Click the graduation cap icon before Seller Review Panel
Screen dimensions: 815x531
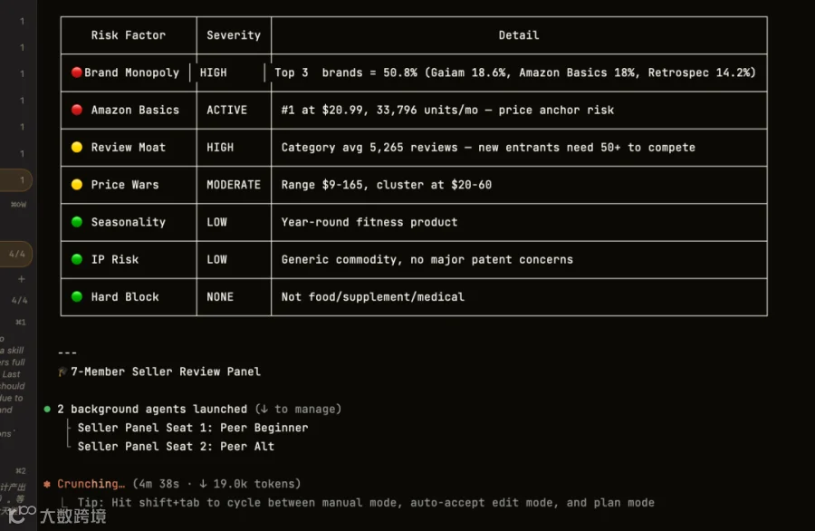pyautogui.click(x=62, y=372)
